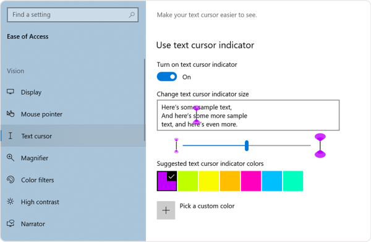Select the lime green indicator color swatch
Screen dimensions: 371x242
coord(188,181)
